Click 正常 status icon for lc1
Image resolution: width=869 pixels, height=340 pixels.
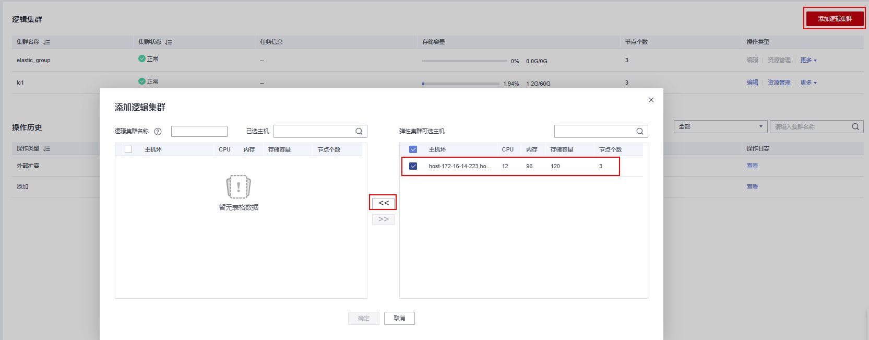point(142,81)
